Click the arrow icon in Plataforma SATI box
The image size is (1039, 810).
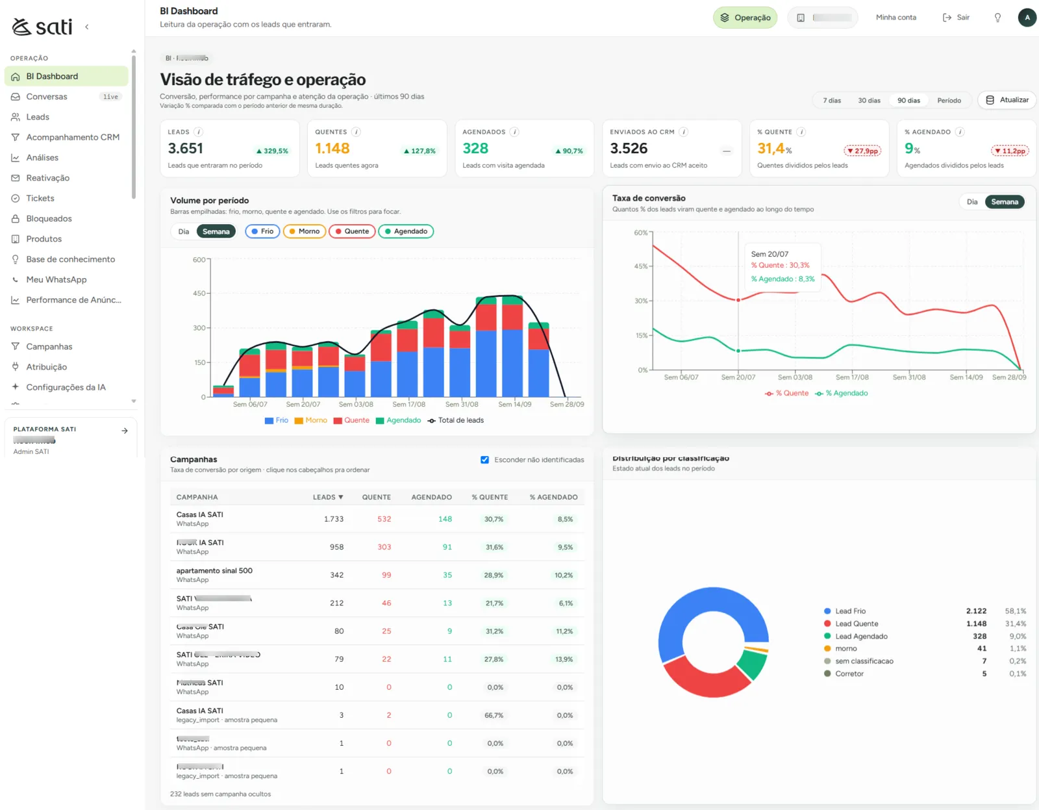[x=125, y=431]
